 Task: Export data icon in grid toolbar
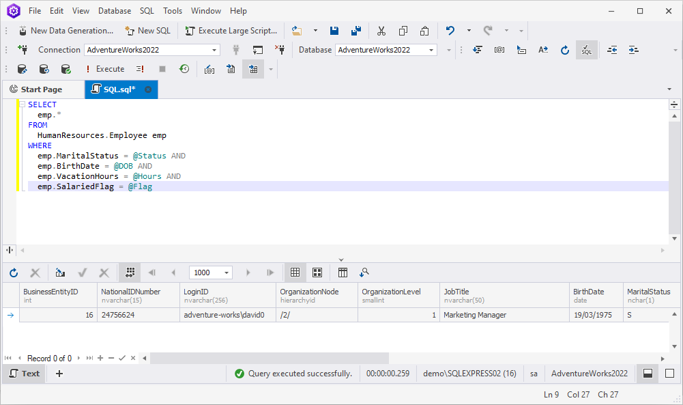pyautogui.click(x=60, y=273)
